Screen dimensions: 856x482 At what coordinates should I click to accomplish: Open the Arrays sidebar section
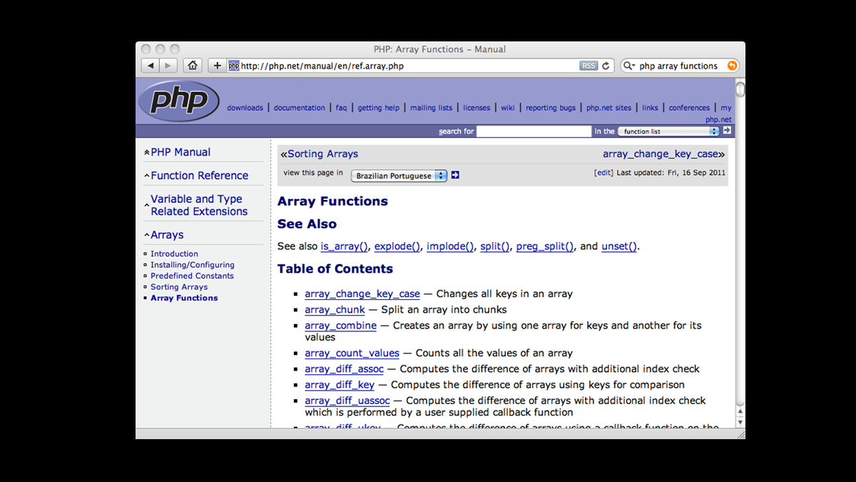(x=167, y=235)
